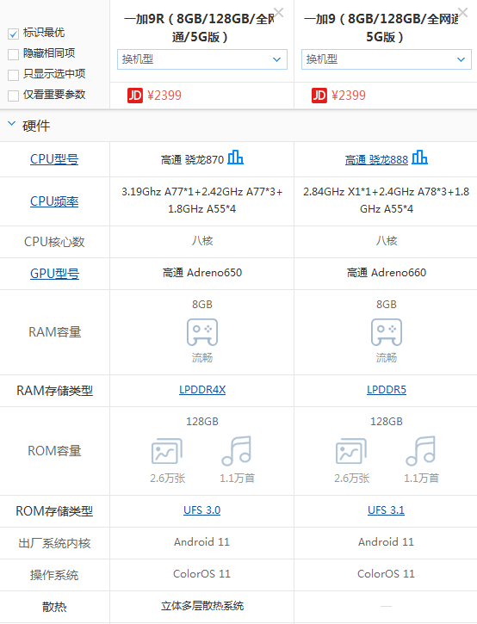Select the 高通 骁龙870 text
This screenshot has width=477, height=624.
coord(193,159)
